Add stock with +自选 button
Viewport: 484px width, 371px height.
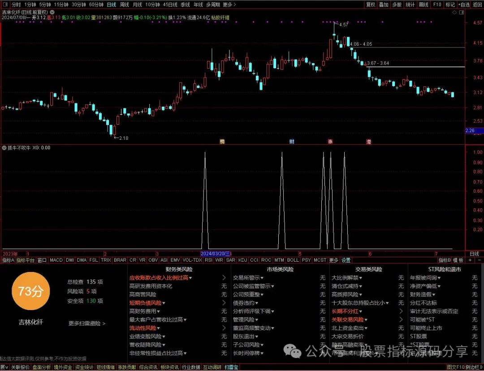[464, 4]
